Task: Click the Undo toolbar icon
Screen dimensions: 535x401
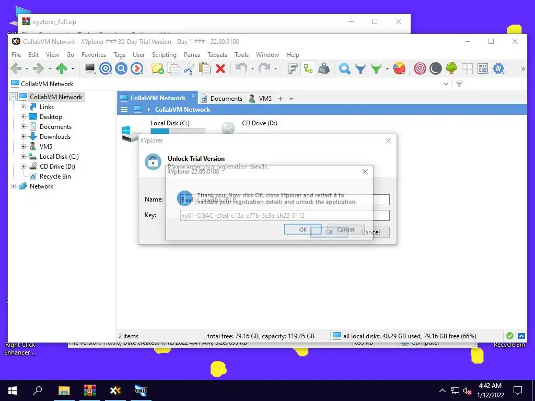Action: tap(241, 68)
